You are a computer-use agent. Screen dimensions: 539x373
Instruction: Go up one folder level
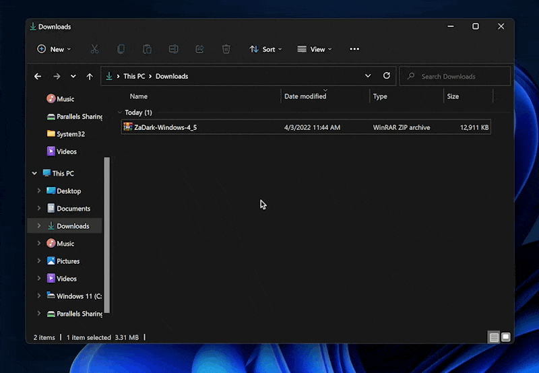pos(90,76)
